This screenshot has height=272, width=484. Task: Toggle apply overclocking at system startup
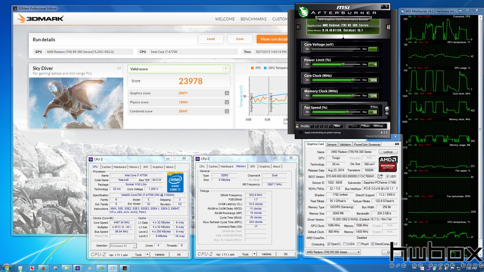pyautogui.click(x=300, y=132)
